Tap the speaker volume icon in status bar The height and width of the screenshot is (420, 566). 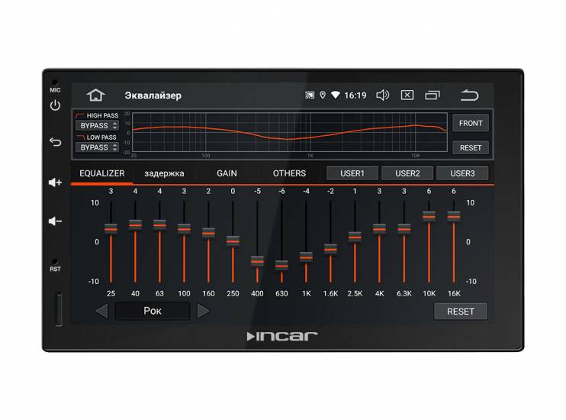click(x=383, y=95)
